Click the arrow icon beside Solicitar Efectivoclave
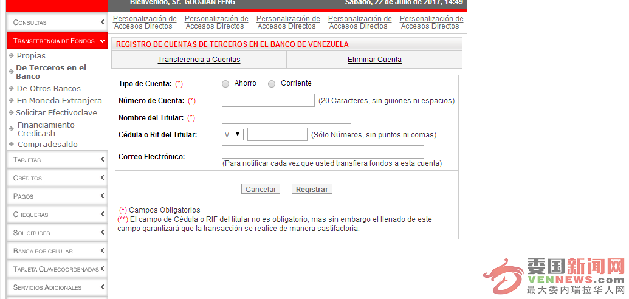 click(x=11, y=112)
